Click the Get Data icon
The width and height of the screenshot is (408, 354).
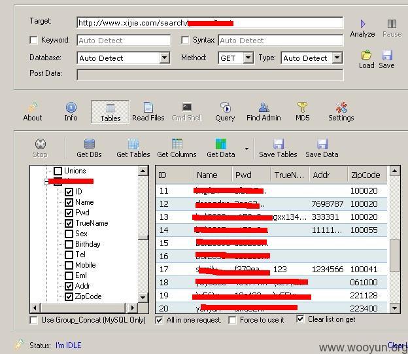point(220,144)
